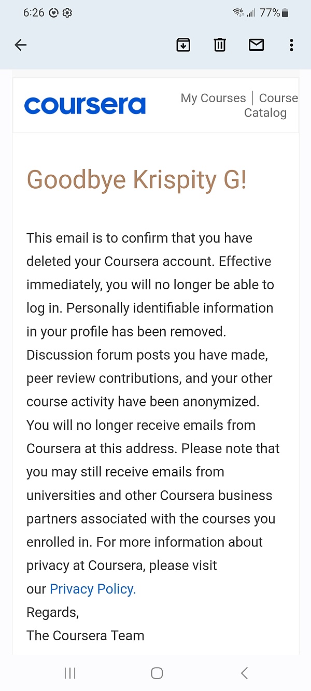Tap the Android recent apps button
The height and width of the screenshot is (691, 311).
pos(70,673)
